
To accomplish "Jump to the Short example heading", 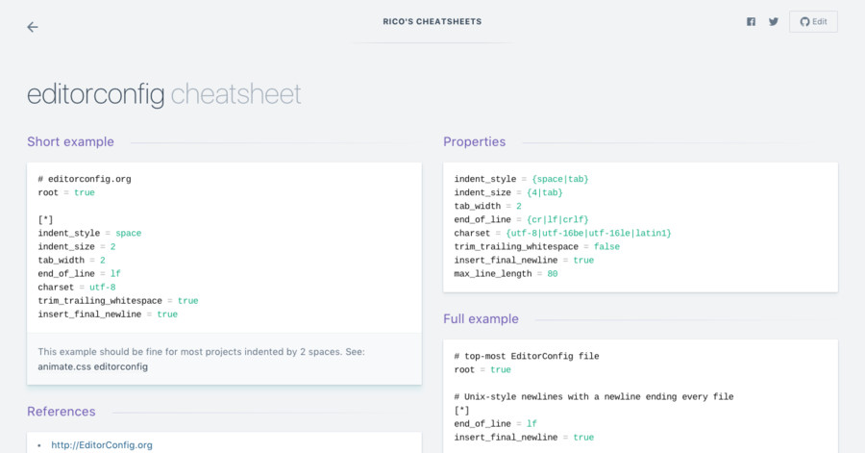I will tap(70, 141).
